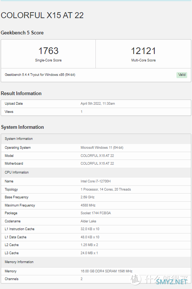Click the System Information section heading
The height and width of the screenshot is (289, 192).
(x=23, y=127)
